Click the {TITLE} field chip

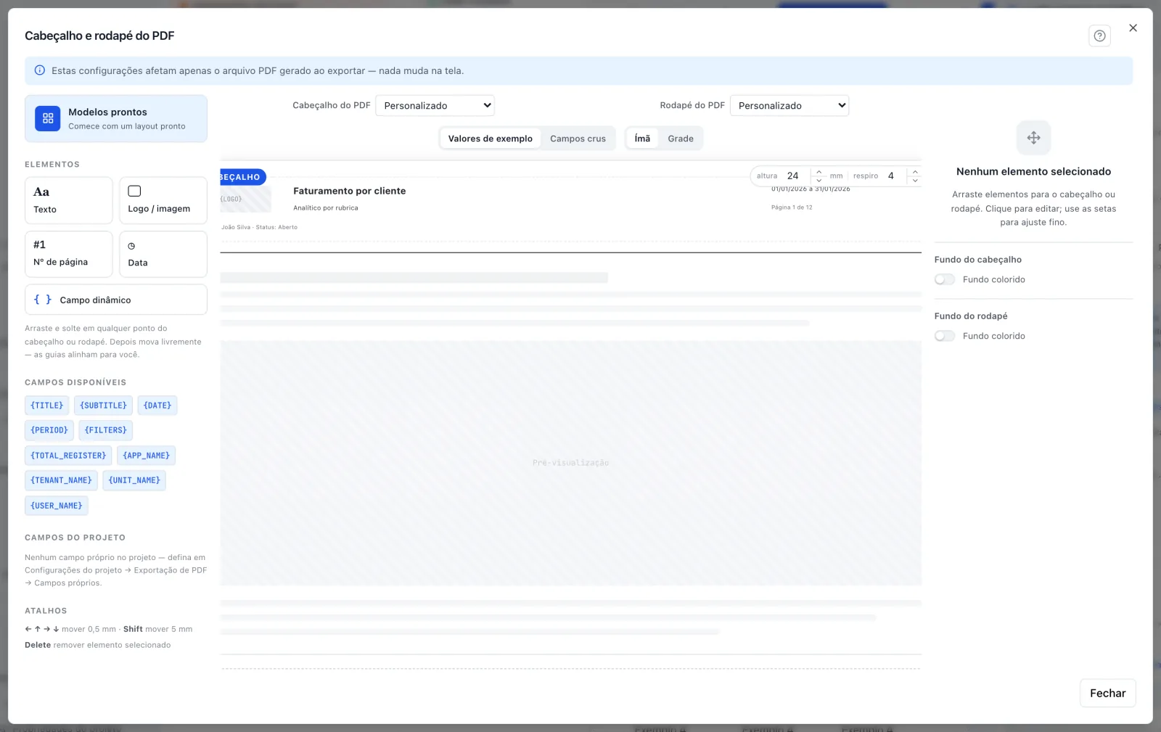[x=47, y=406]
